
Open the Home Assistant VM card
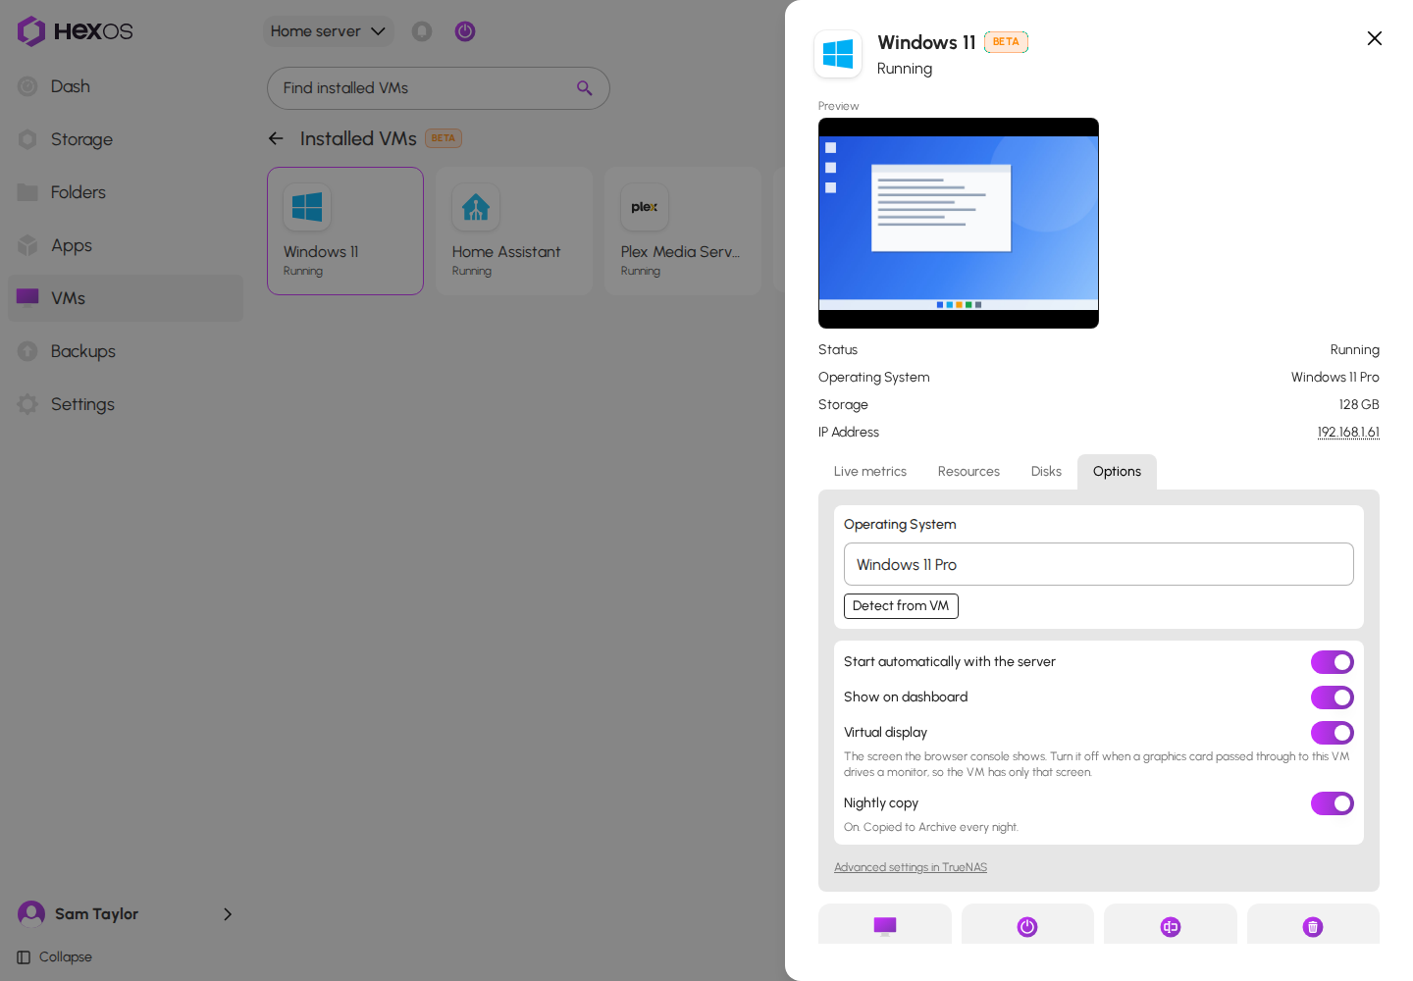click(514, 231)
